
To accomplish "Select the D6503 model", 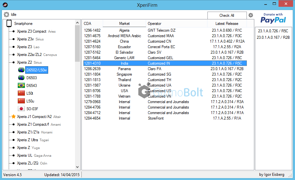I will [32, 78].
